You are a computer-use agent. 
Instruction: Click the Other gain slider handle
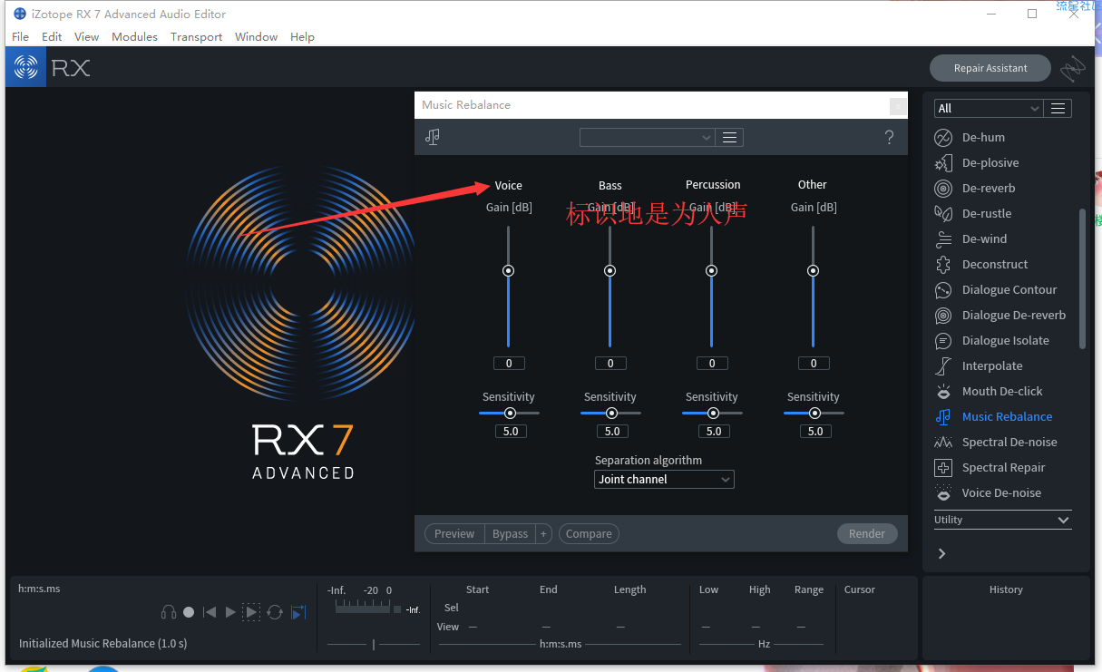point(813,270)
